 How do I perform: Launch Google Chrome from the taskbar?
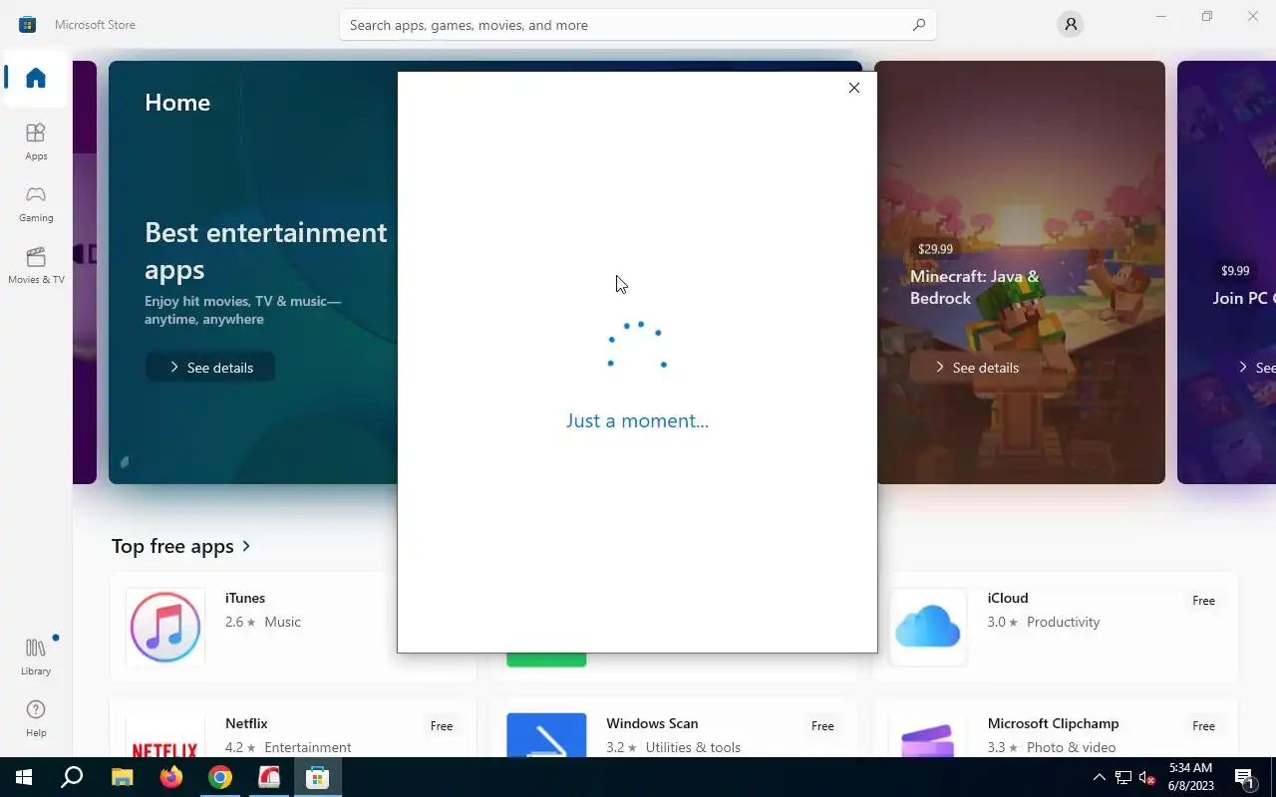coord(220,777)
